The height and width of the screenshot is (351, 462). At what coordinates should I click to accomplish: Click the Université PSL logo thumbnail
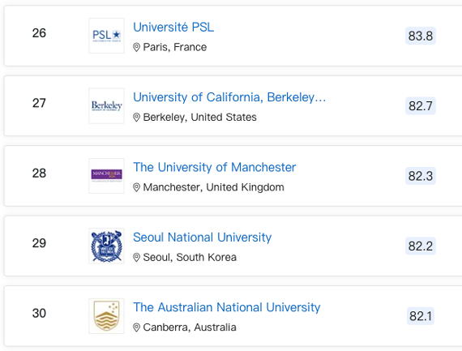pos(106,36)
